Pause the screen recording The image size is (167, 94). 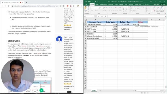(37, 90)
